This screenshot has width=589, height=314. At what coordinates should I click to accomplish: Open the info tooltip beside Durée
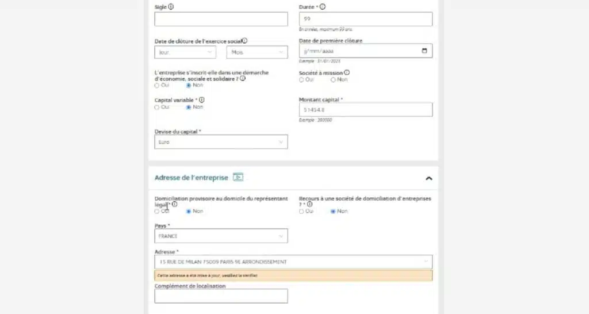322,7
